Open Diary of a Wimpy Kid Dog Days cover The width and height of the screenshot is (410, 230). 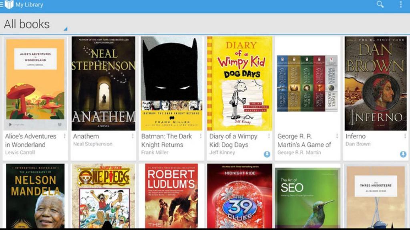pos(239,83)
